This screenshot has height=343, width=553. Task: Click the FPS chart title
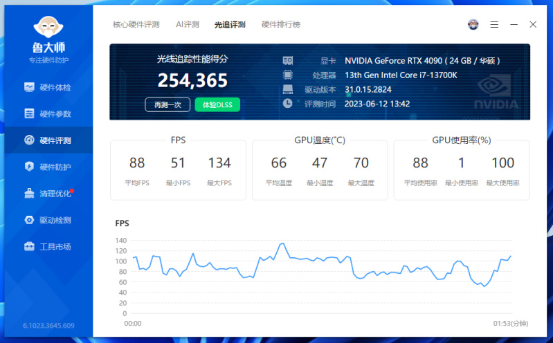coord(122,223)
